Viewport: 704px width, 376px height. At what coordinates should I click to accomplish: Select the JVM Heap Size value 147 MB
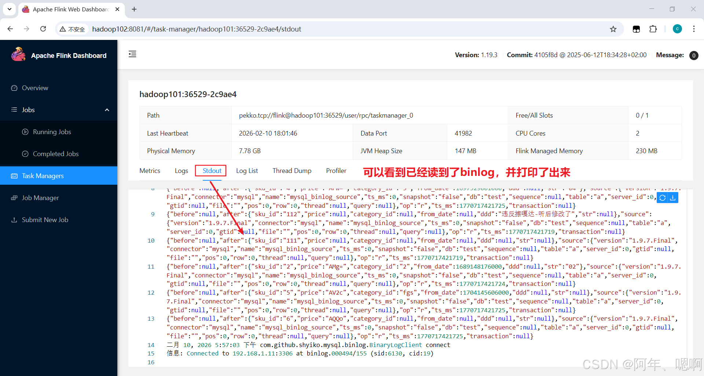(x=465, y=151)
